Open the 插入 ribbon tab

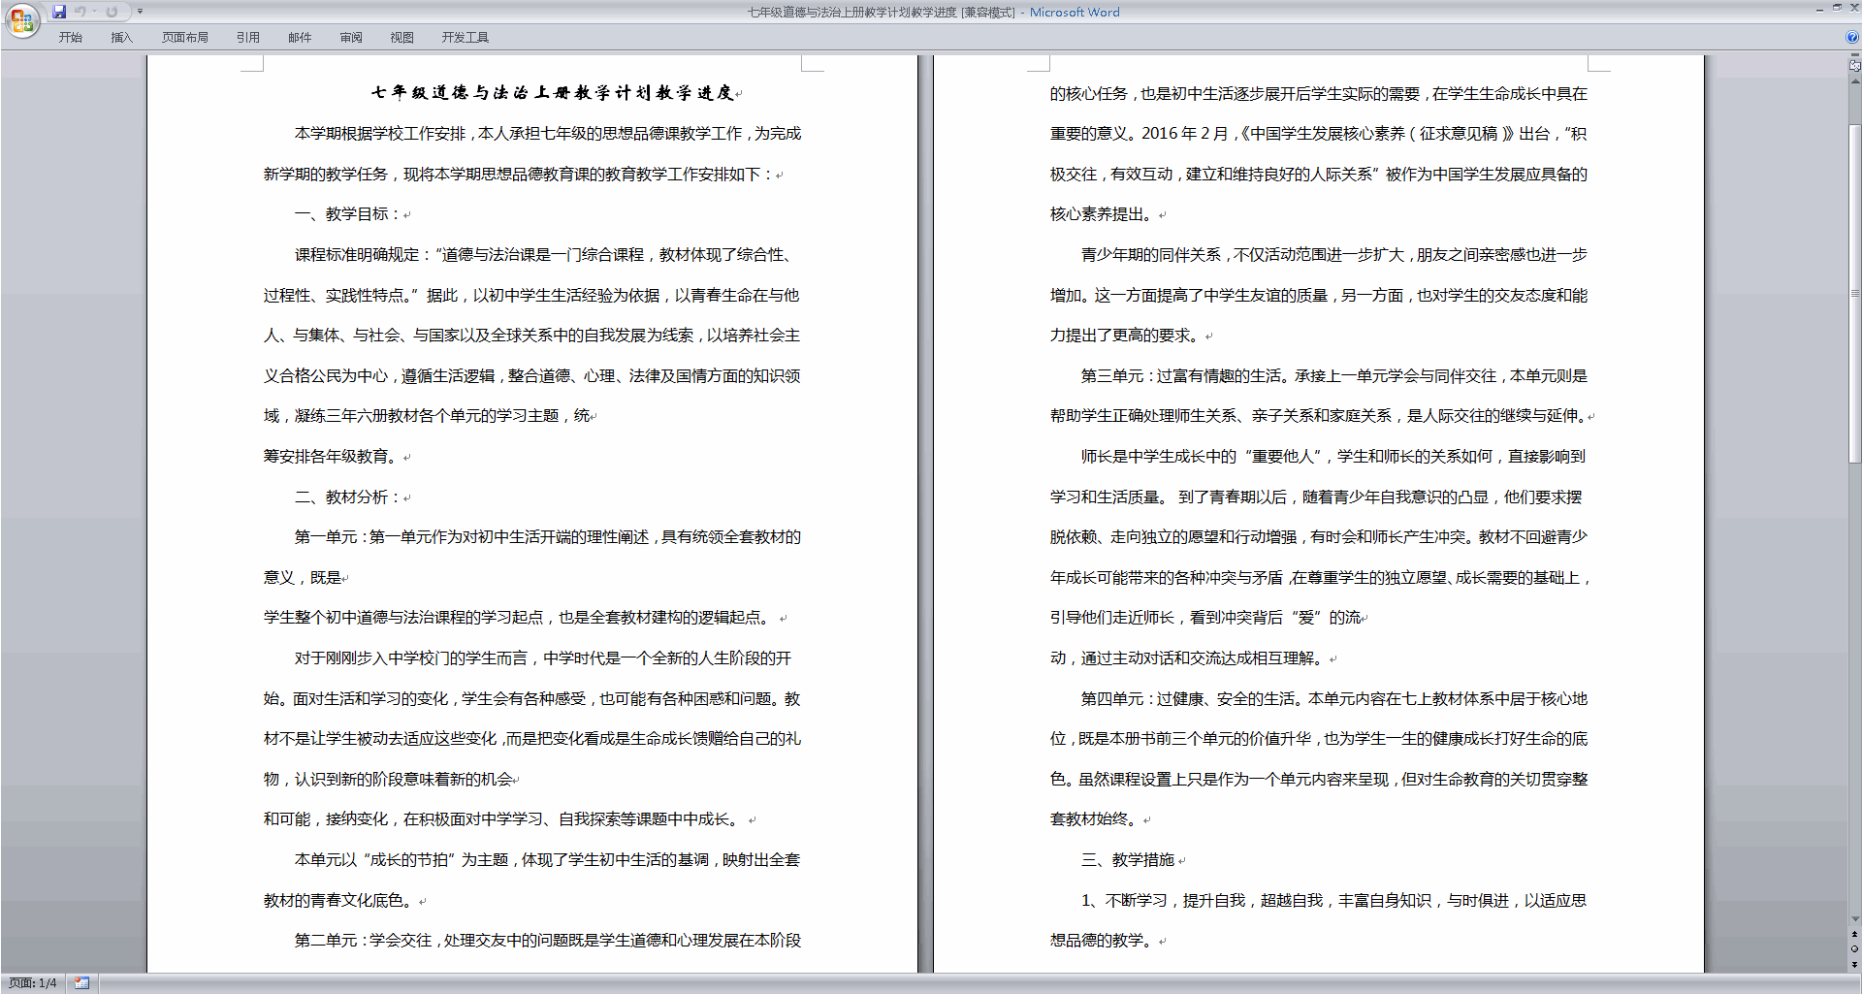tap(121, 38)
